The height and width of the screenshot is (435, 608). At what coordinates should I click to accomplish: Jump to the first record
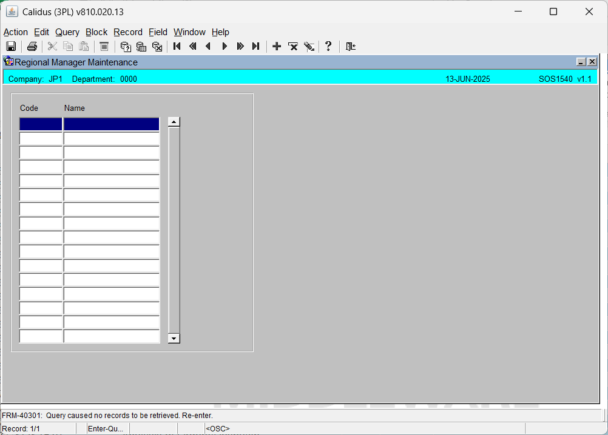coord(177,47)
